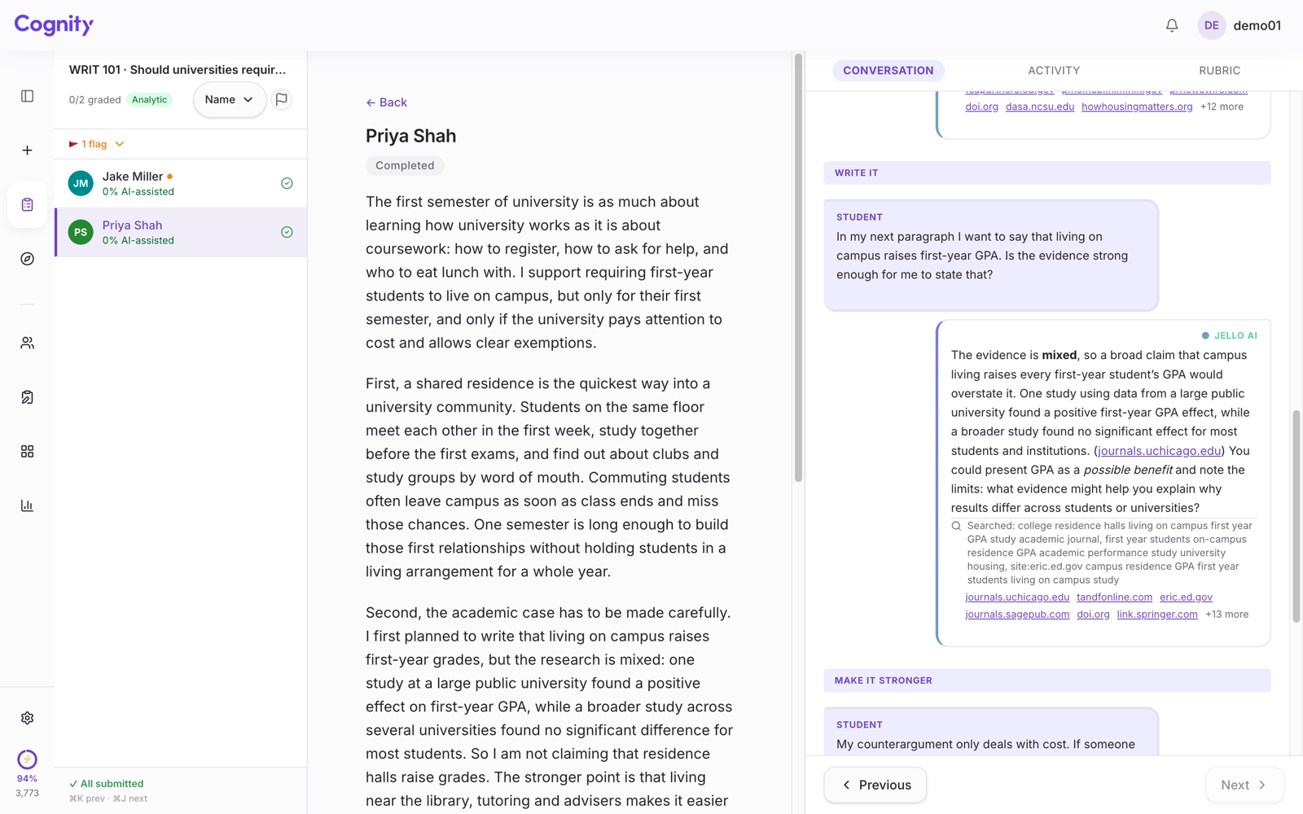Expand the 1 flag section
This screenshot has height=814, width=1303.
click(96, 144)
